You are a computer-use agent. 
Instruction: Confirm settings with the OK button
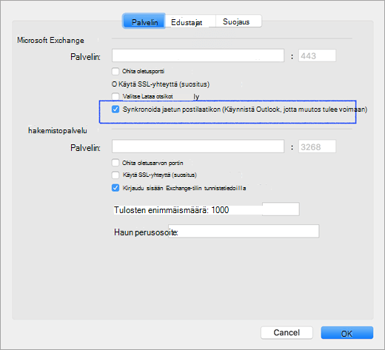(x=346, y=333)
